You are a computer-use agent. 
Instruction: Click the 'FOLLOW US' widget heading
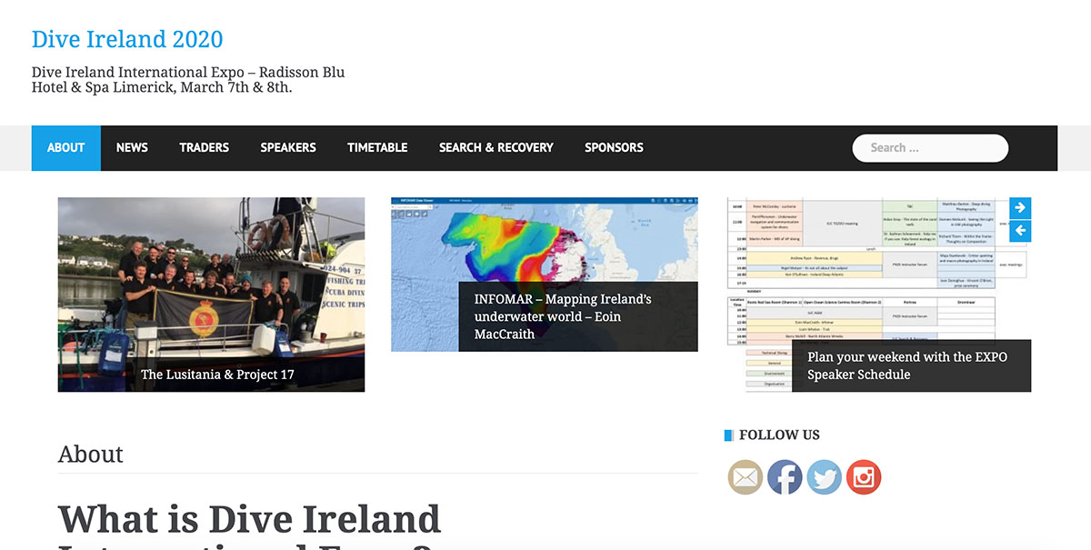pyautogui.click(x=779, y=435)
